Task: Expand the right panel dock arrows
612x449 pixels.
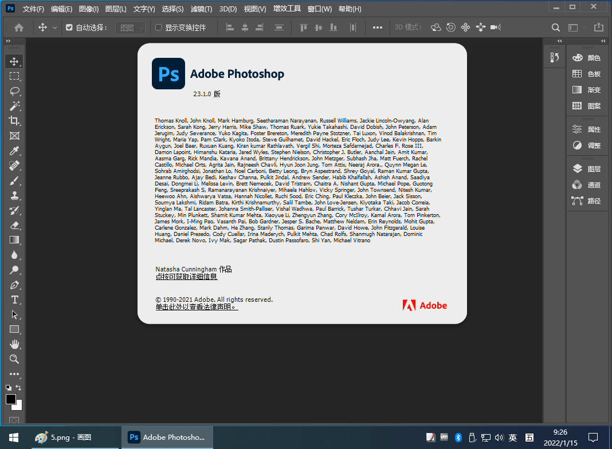Action: click(603, 41)
